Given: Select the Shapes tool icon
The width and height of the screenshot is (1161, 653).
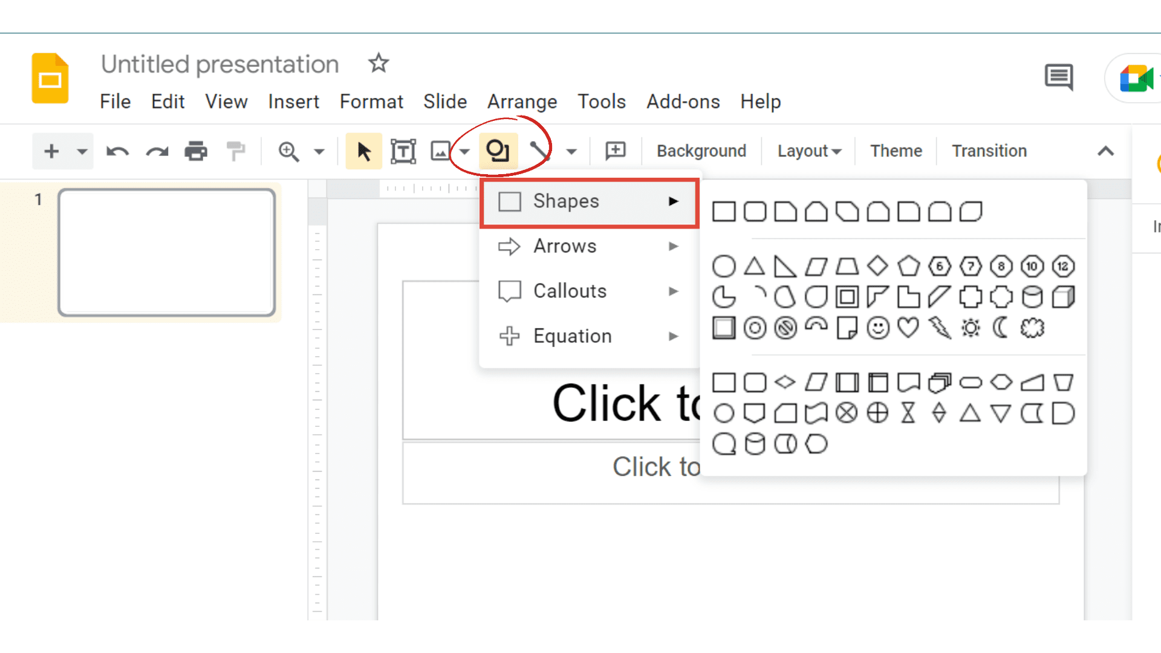Looking at the screenshot, I should 496,151.
